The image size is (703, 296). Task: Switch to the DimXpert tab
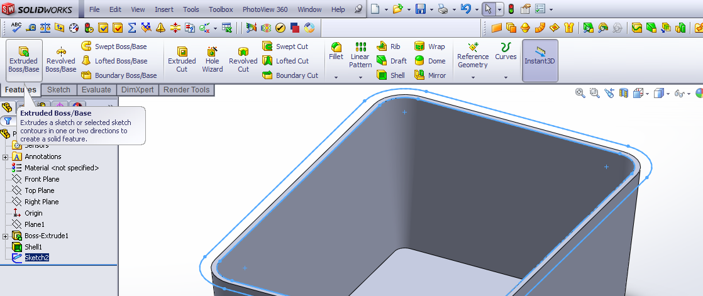click(137, 90)
